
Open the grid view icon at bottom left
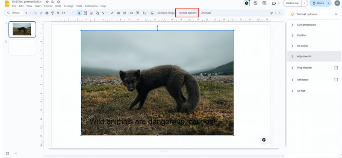(x=7, y=153)
